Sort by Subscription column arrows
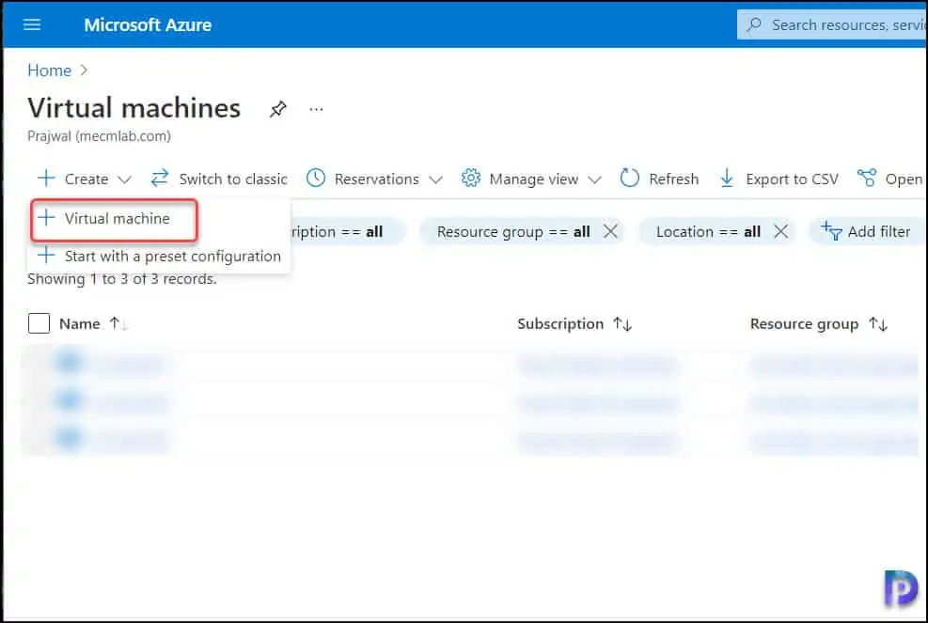928x623 pixels. tap(622, 323)
